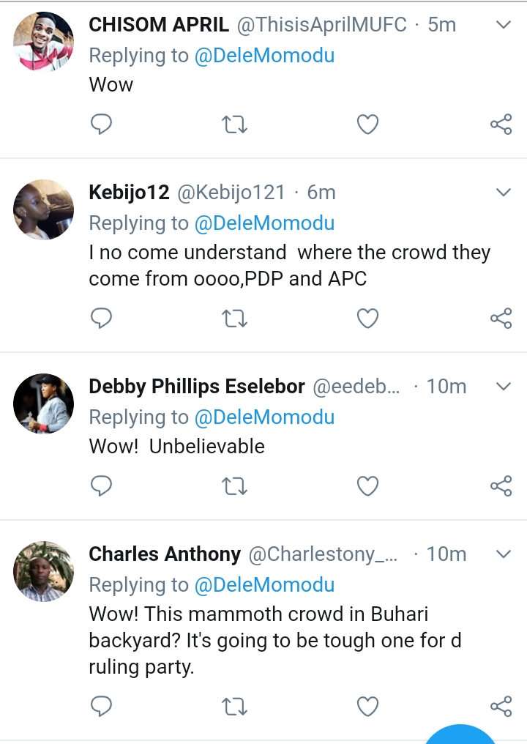This screenshot has width=527, height=744.
Task: Like CHISOM APRIL's tweet
Action: pos(367,125)
